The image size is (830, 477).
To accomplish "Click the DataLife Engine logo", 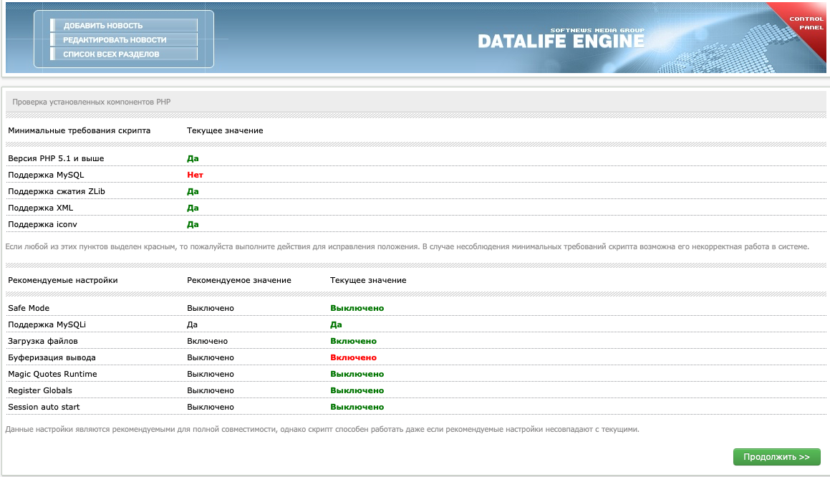I will pyautogui.click(x=561, y=41).
